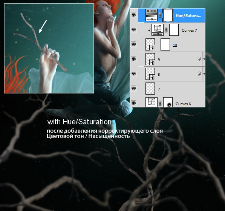Viewport: 225px width, 211px height.
Task: Expand smart filters arrow on layer 9
Action: 204,59
